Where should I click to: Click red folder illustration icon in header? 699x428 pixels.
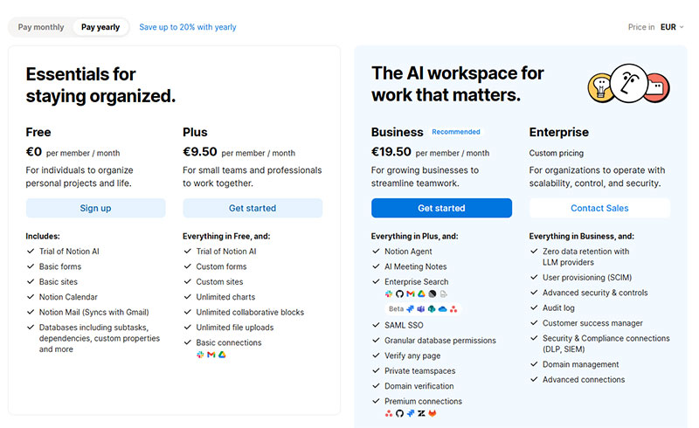[x=657, y=87]
